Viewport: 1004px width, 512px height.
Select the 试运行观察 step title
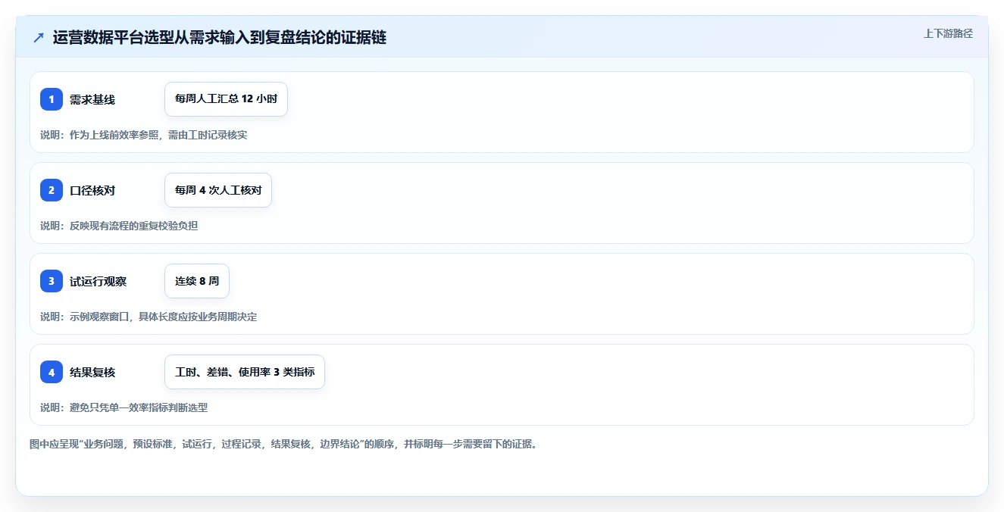99,281
